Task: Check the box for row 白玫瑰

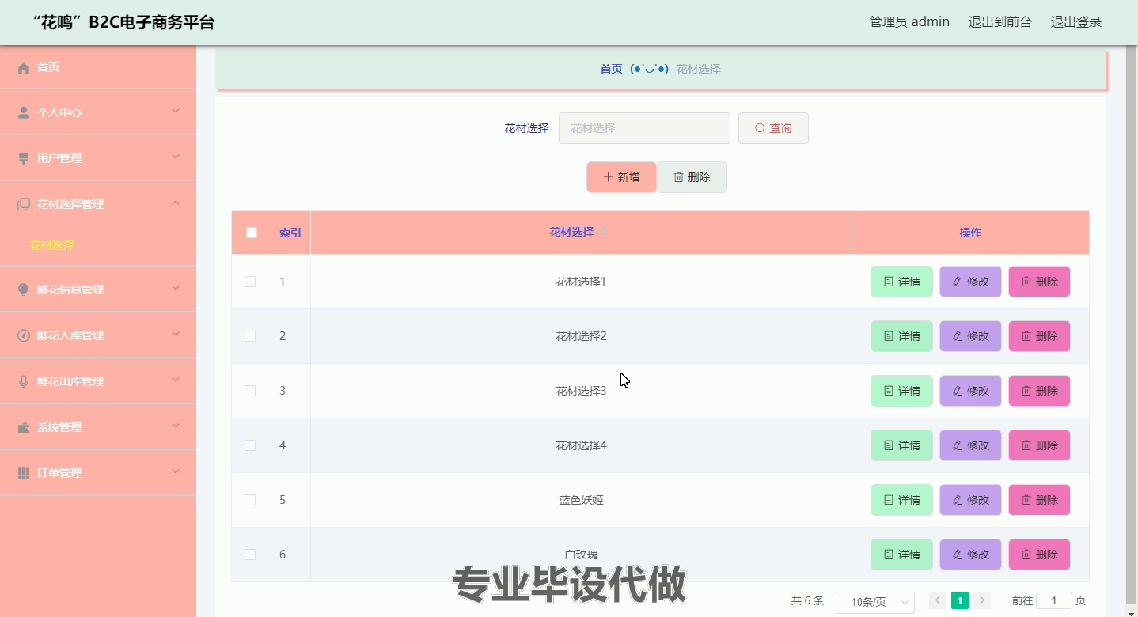Action: [250, 555]
